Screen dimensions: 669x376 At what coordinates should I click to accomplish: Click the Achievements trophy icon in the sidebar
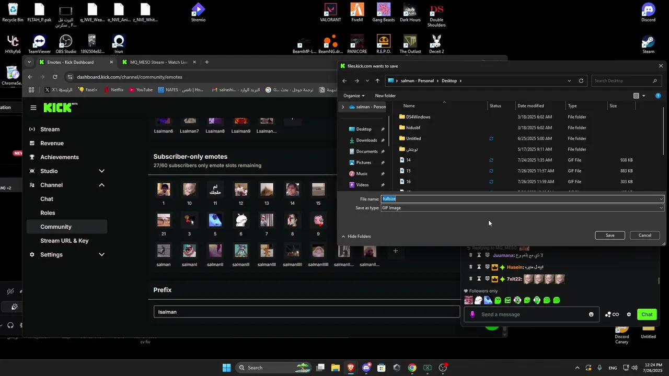pos(32,157)
